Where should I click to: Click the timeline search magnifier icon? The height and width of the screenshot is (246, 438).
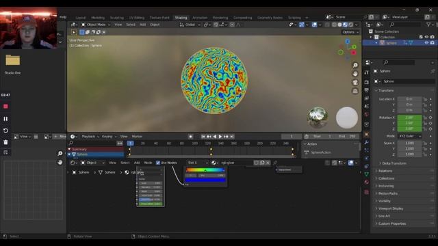[x=71, y=143]
